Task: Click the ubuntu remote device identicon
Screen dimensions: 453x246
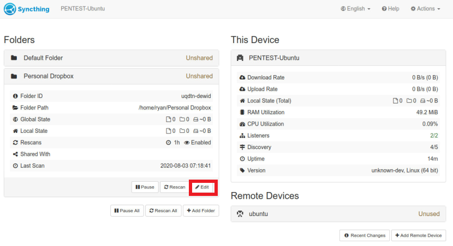Action: [x=240, y=214]
